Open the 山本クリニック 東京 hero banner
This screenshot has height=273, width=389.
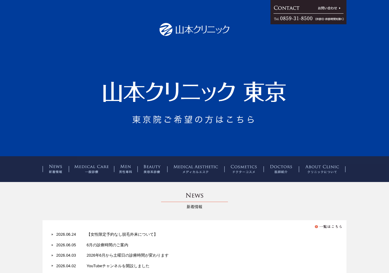tap(194, 92)
